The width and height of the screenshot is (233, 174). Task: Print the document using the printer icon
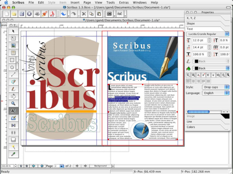[x=37, y=14]
